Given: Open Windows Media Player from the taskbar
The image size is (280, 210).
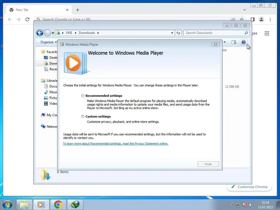Looking at the screenshot, I should point(41,205).
